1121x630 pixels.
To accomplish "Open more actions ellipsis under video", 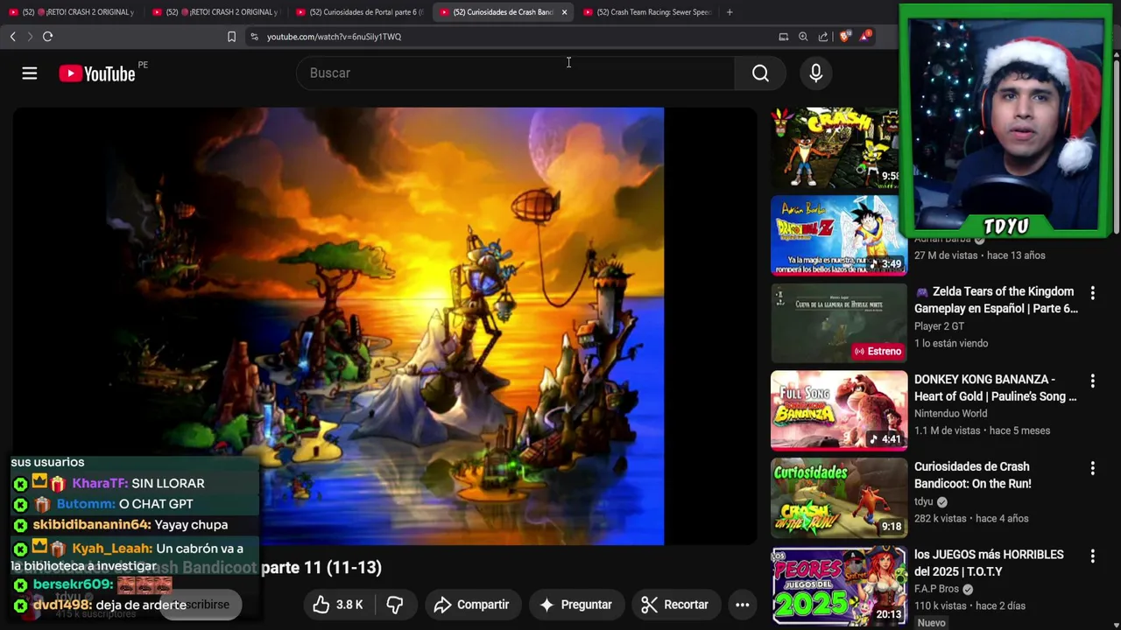I will click(742, 605).
